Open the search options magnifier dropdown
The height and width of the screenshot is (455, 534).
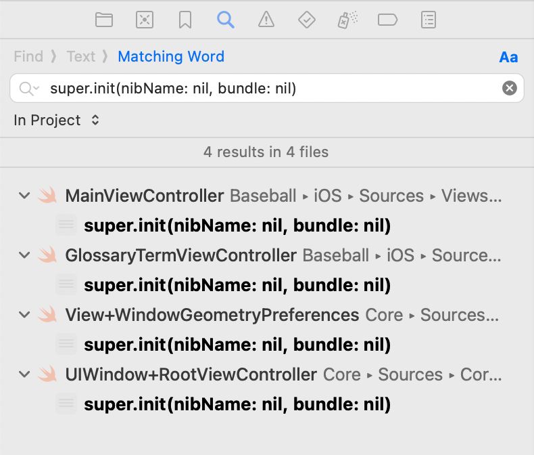tap(29, 88)
